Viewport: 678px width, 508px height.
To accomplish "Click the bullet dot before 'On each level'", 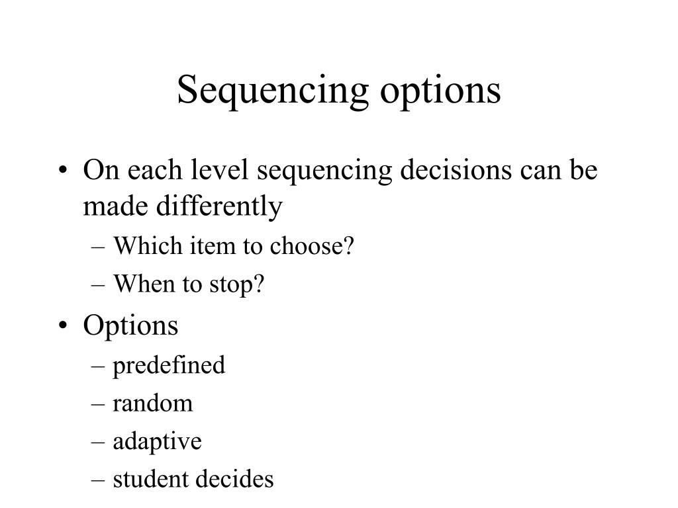I will [x=63, y=169].
